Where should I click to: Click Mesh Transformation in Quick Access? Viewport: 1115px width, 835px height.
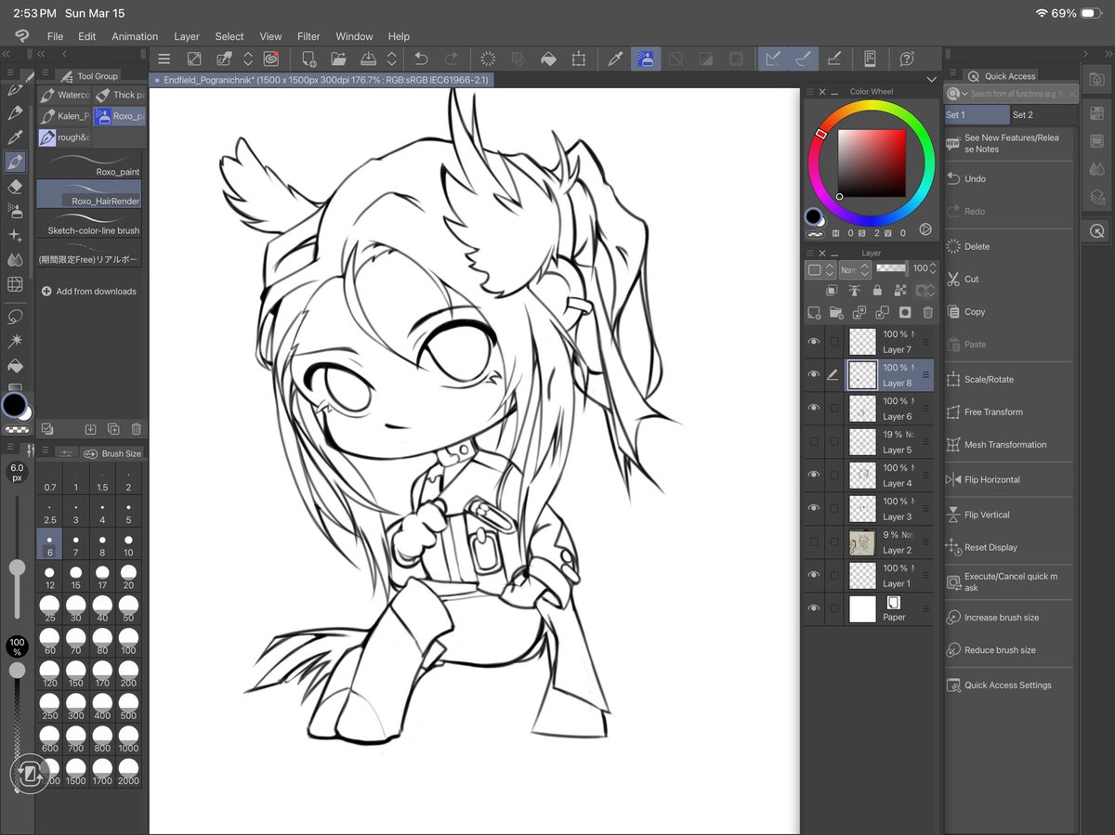coord(1009,445)
